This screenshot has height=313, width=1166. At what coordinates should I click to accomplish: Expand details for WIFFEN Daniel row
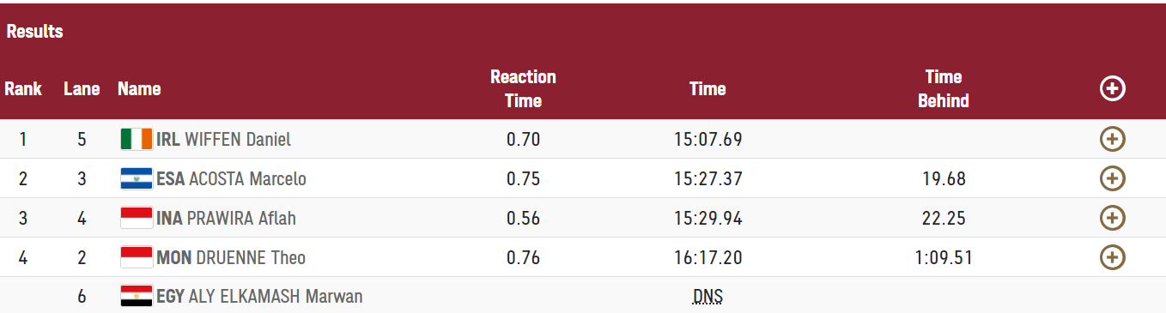click(1112, 139)
